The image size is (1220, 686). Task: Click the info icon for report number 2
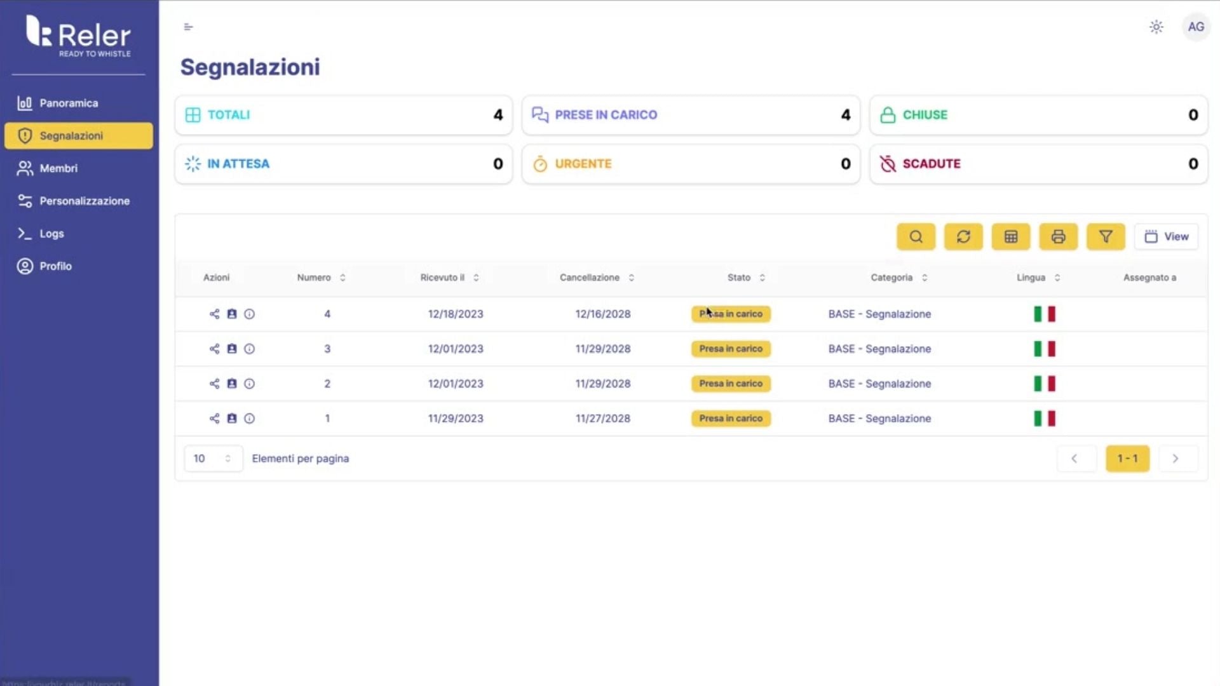pos(249,384)
